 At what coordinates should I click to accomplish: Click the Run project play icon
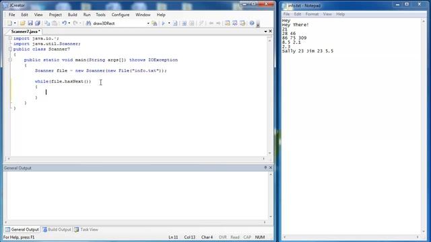(x=163, y=24)
